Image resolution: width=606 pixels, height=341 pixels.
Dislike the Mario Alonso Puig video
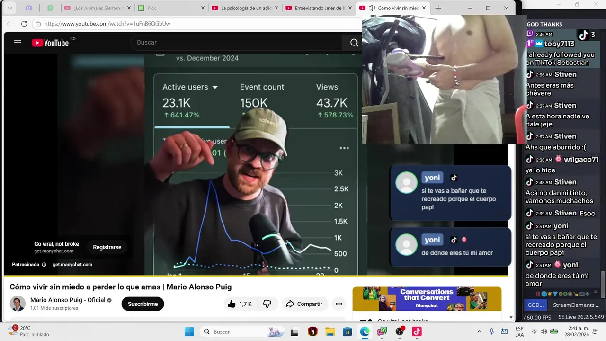[x=267, y=304]
